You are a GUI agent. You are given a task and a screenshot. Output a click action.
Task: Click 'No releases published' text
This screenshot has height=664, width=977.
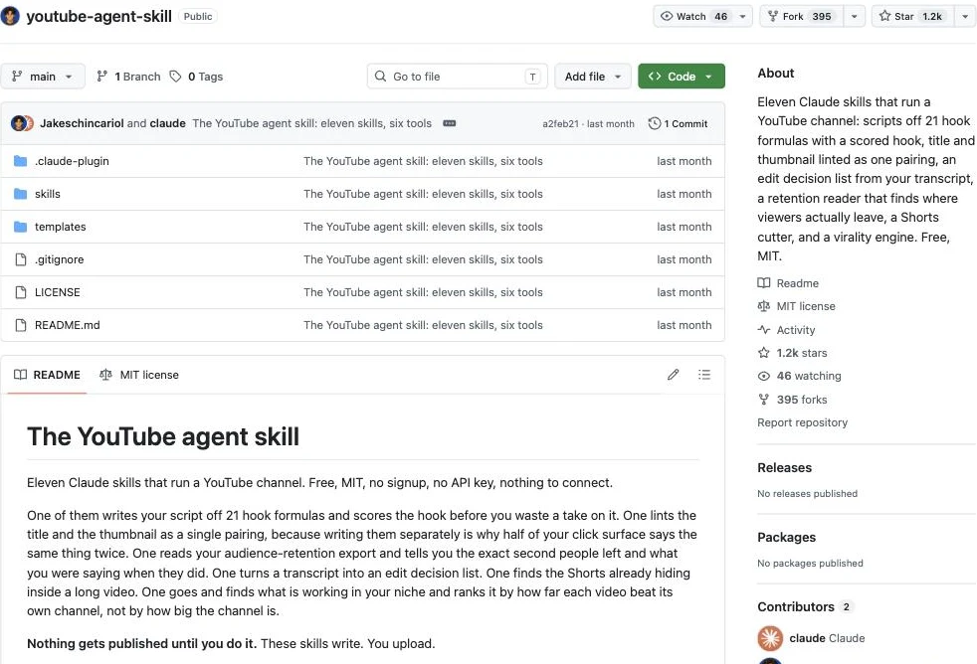click(808, 493)
